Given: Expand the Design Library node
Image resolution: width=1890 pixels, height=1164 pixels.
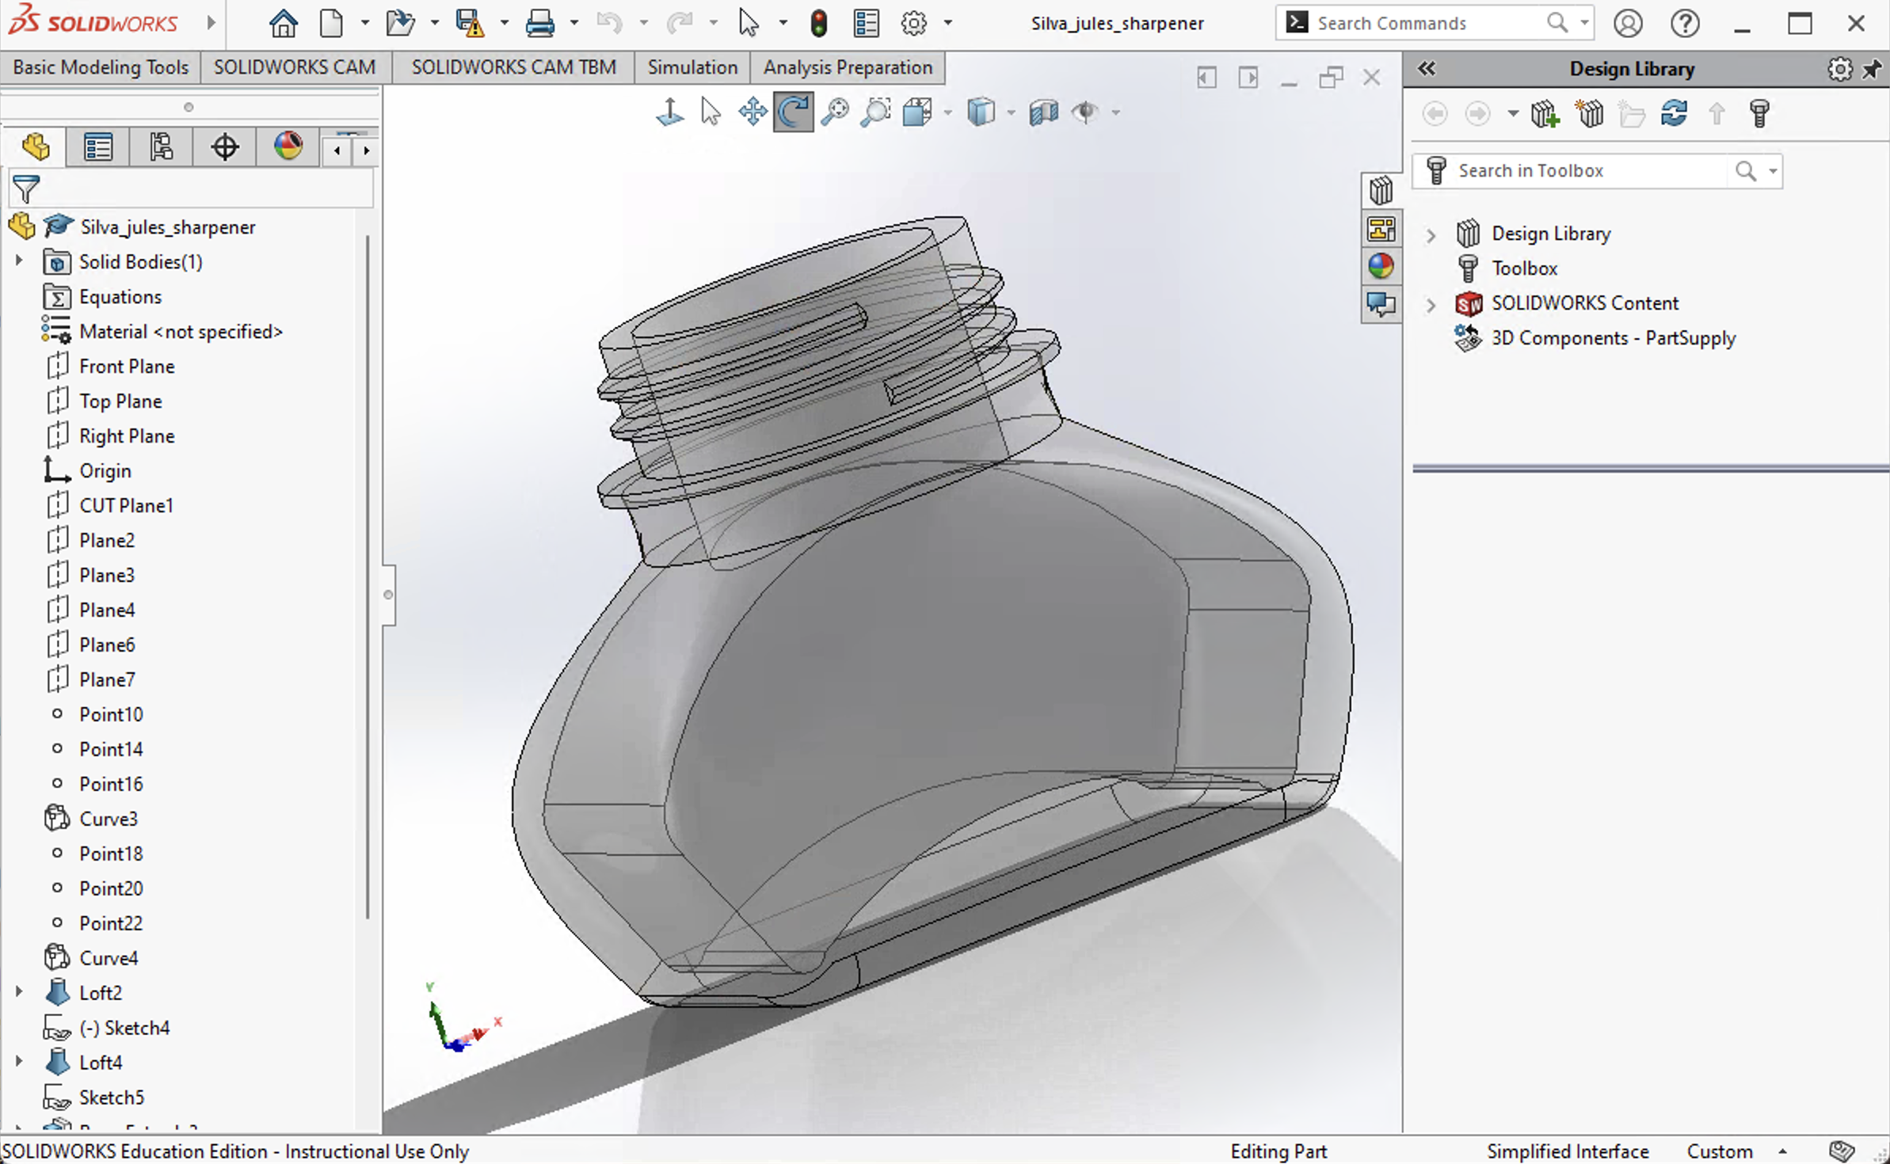Looking at the screenshot, I should [x=1431, y=234].
